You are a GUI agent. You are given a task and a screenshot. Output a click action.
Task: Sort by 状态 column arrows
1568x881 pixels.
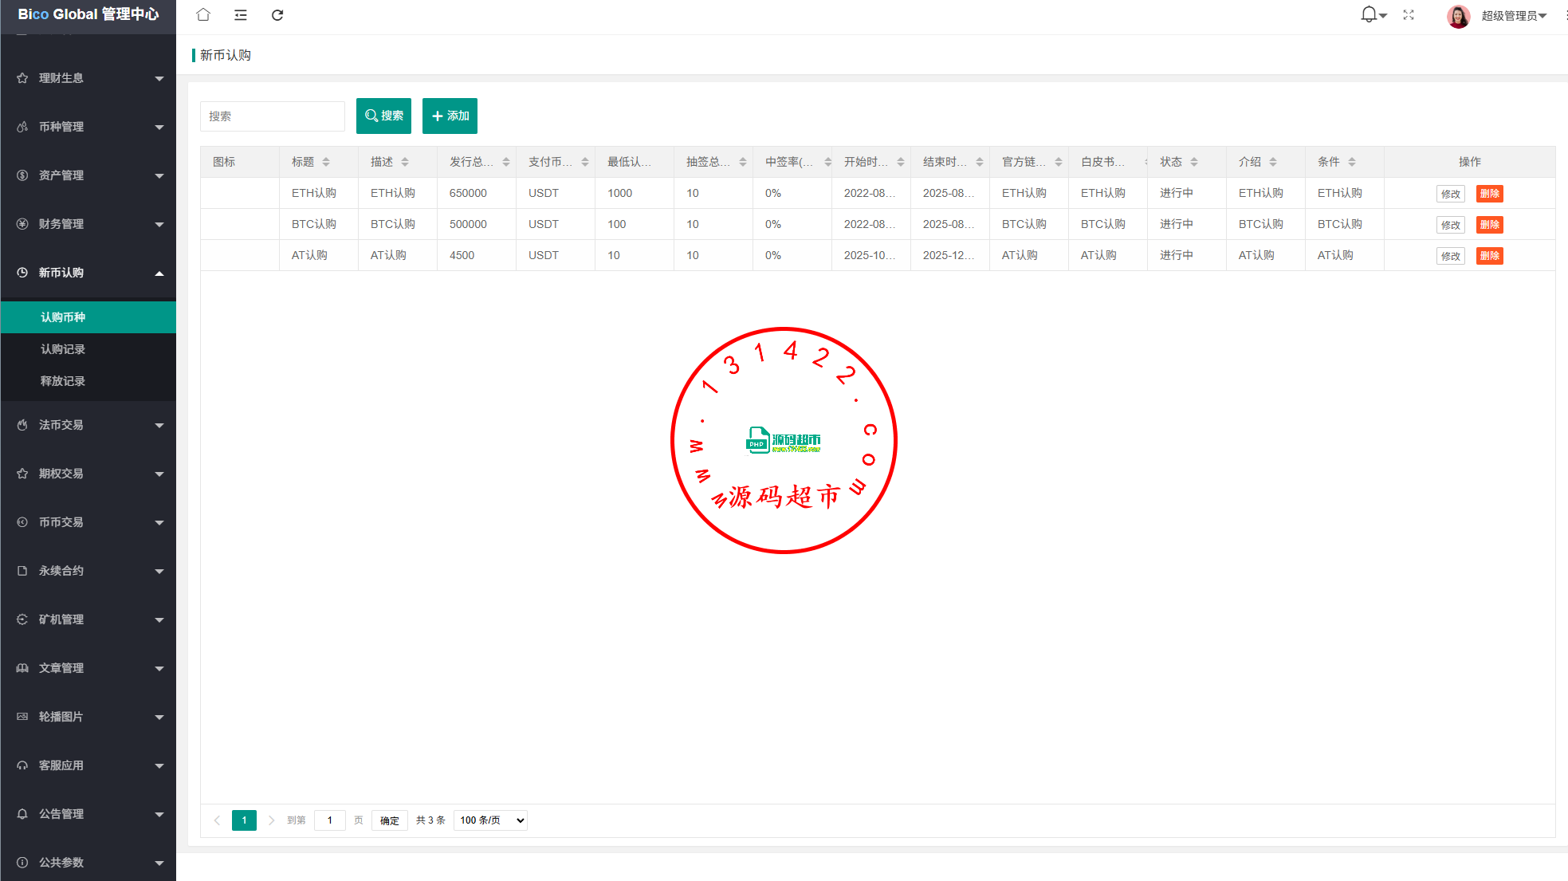pyautogui.click(x=1194, y=162)
